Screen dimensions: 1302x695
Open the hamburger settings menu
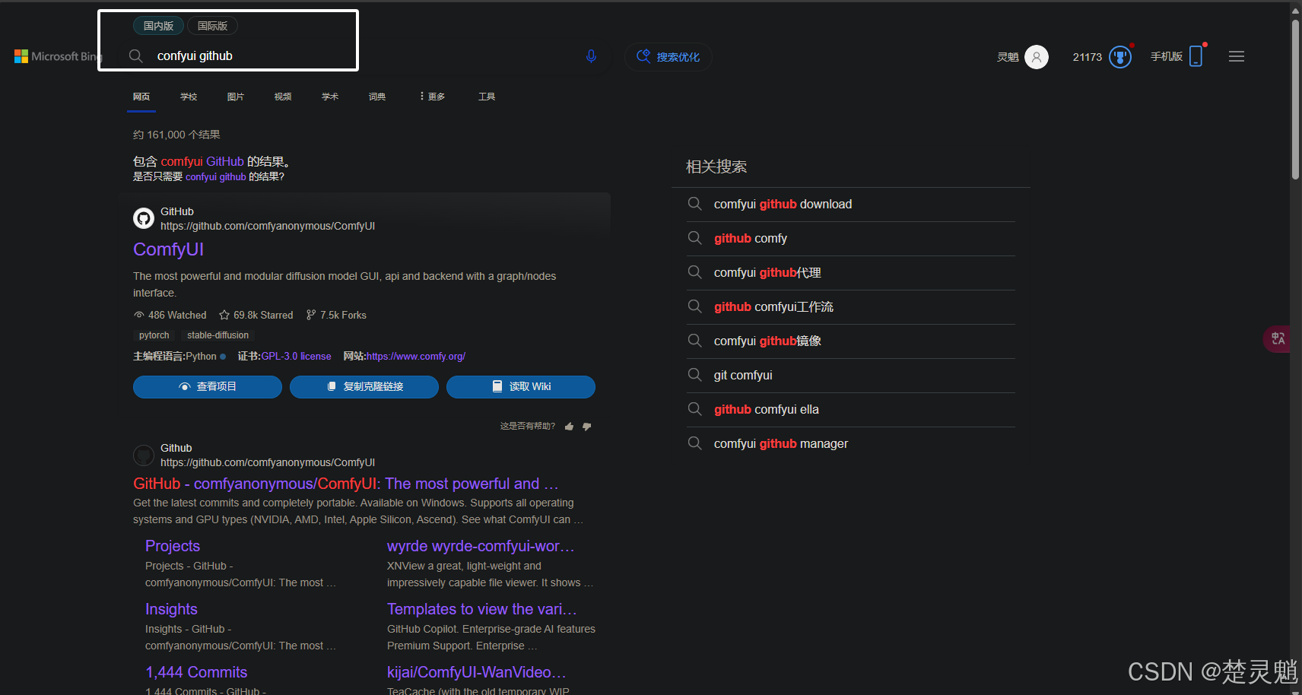coord(1237,56)
